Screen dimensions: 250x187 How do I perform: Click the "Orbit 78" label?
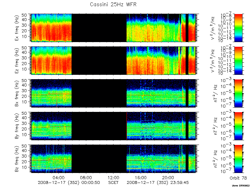[238, 178]
